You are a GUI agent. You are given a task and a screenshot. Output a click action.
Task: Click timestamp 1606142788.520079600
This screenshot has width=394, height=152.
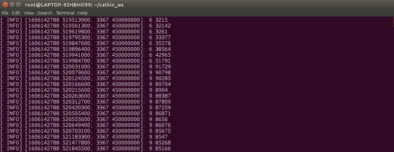pos(60,73)
